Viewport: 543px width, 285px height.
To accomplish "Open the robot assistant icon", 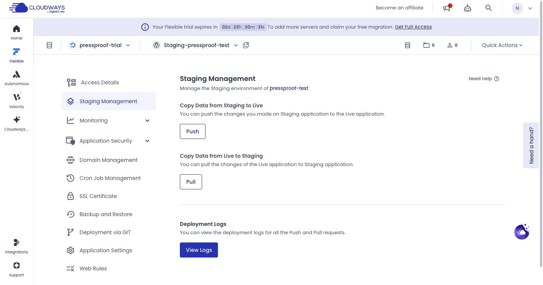I will [468, 8].
